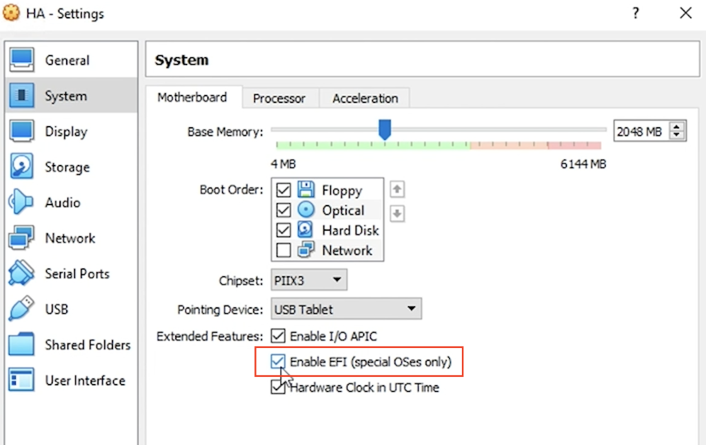Switch to the Processor tab
The height and width of the screenshot is (445, 706).
(279, 98)
